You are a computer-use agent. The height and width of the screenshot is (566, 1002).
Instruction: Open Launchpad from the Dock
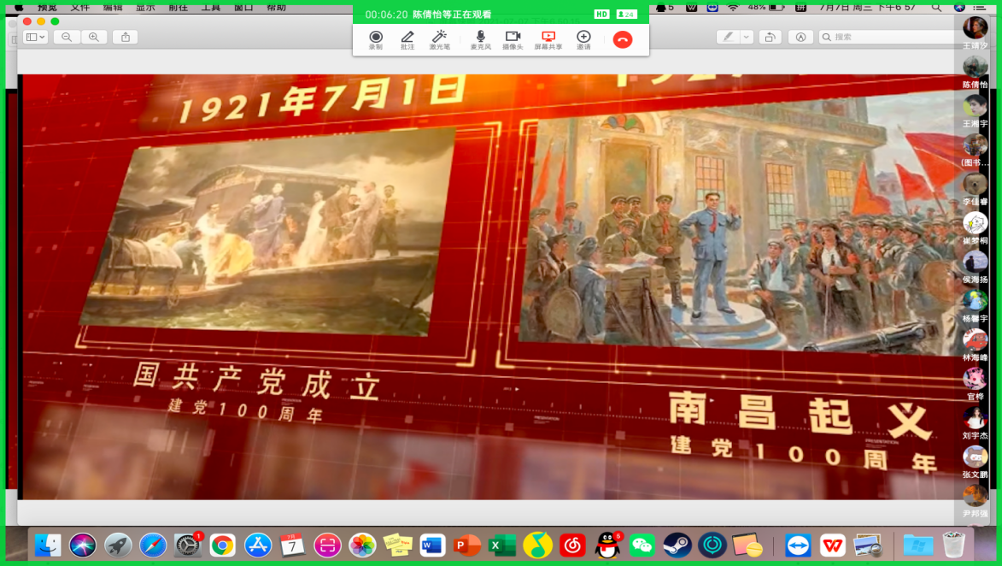pyautogui.click(x=118, y=545)
